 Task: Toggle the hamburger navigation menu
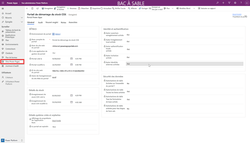click(x=3, y=8)
